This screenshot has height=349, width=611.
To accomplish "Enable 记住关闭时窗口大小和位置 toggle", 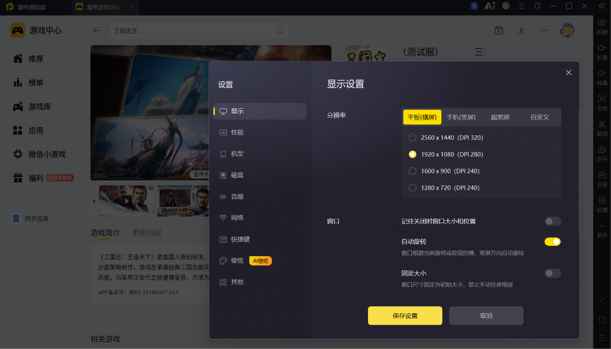I will pos(552,221).
